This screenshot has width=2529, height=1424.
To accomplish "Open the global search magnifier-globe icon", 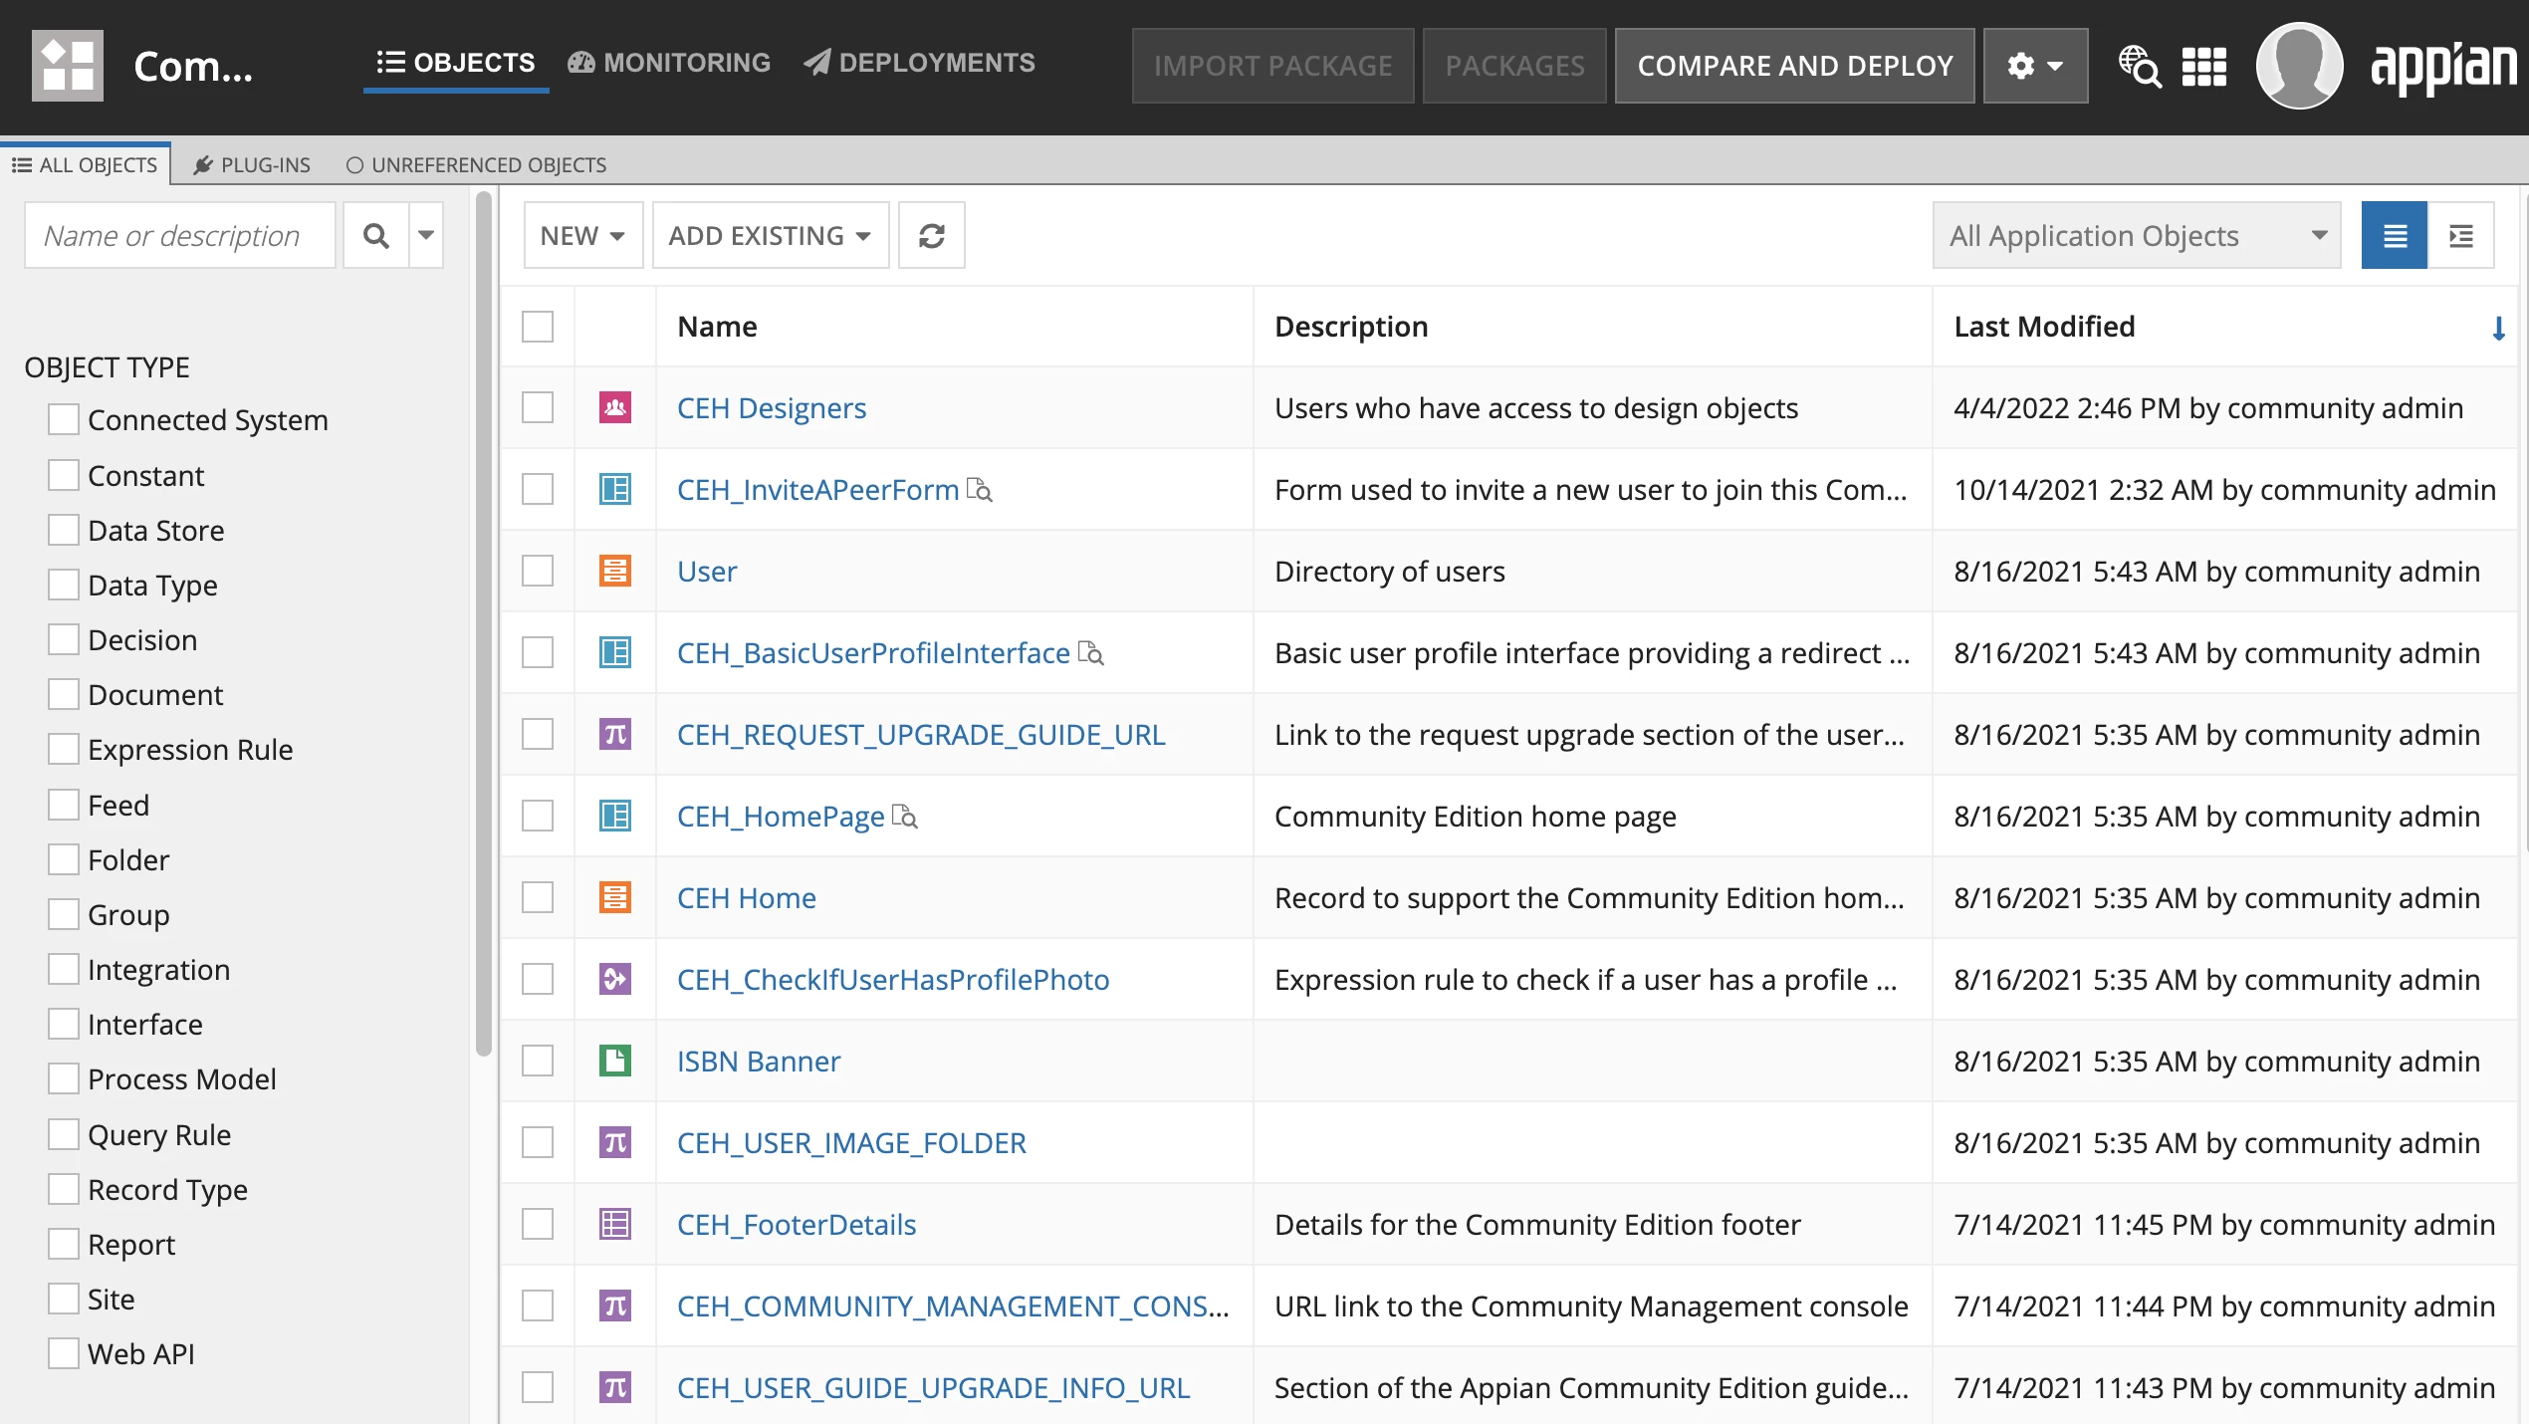I will (x=2139, y=67).
